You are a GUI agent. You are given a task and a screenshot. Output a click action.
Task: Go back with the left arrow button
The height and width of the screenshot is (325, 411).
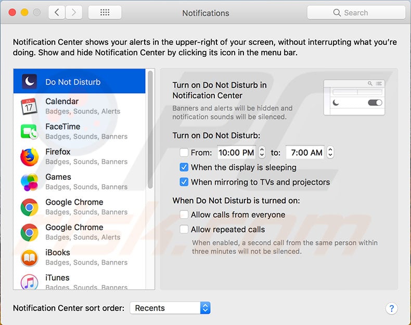pyautogui.click(x=57, y=12)
